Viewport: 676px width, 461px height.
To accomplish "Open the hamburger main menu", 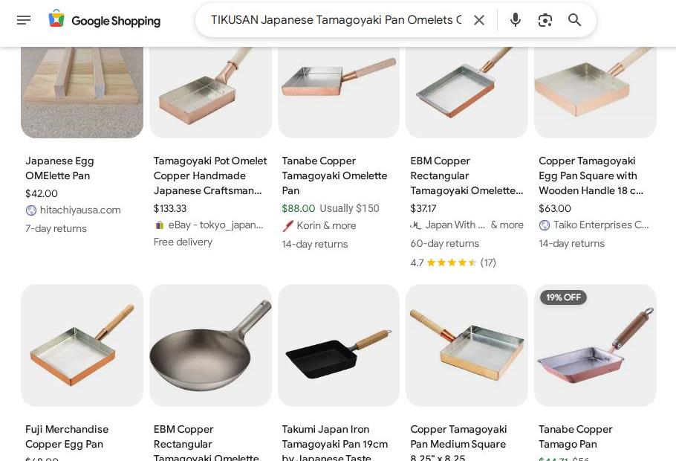I will click(24, 20).
